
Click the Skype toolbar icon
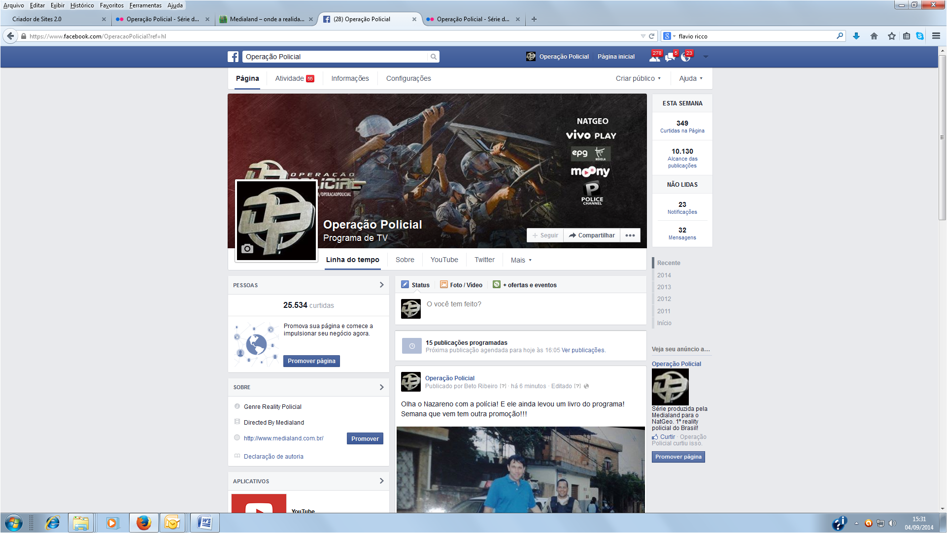tap(920, 36)
